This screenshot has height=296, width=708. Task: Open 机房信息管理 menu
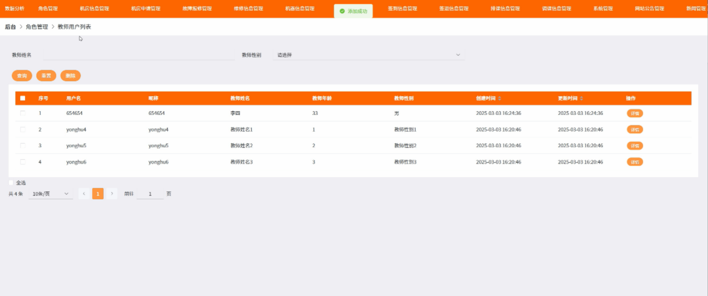click(x=94, y=8)
